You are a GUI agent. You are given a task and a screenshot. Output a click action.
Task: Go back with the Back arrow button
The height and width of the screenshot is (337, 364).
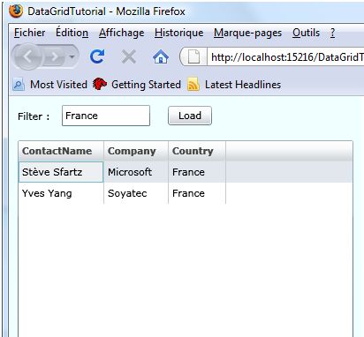[28, 56]
